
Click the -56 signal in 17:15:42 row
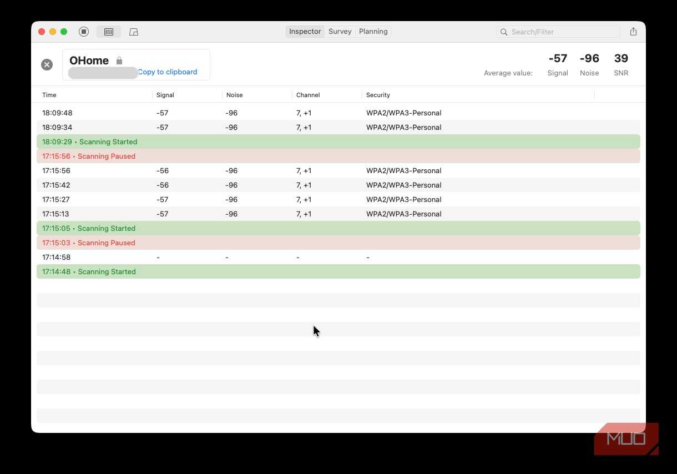click(x=163, y=185)
